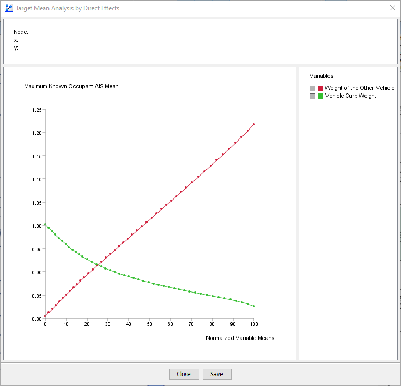This screenshot has height=386, width=401.
Task: Click the 1.00 y-axis tick label
Action: [x=37, y=226]
